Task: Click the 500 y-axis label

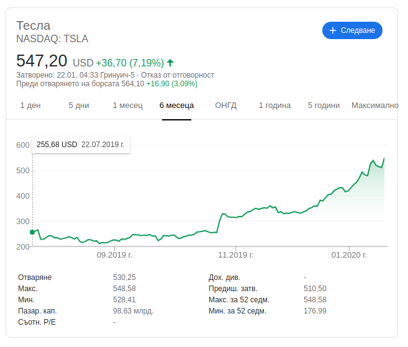Action: [x=23, y=171]
